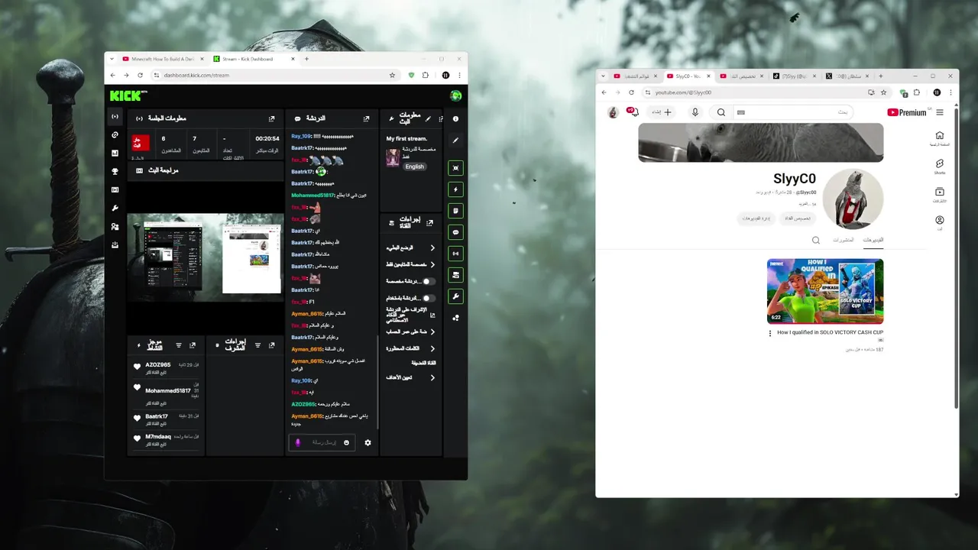Click the YouTube search input box
This screenshot has width=978, height=550.
792,112
